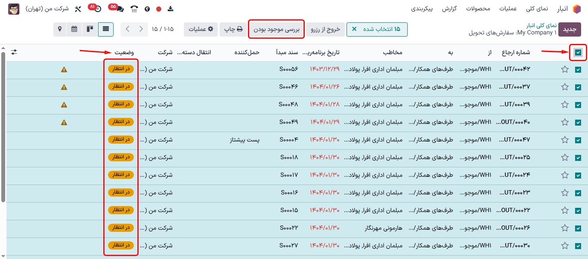Switch to the calendar view
Image resolution: width=588 pixels, height=259 pixels.
[74, 29]
